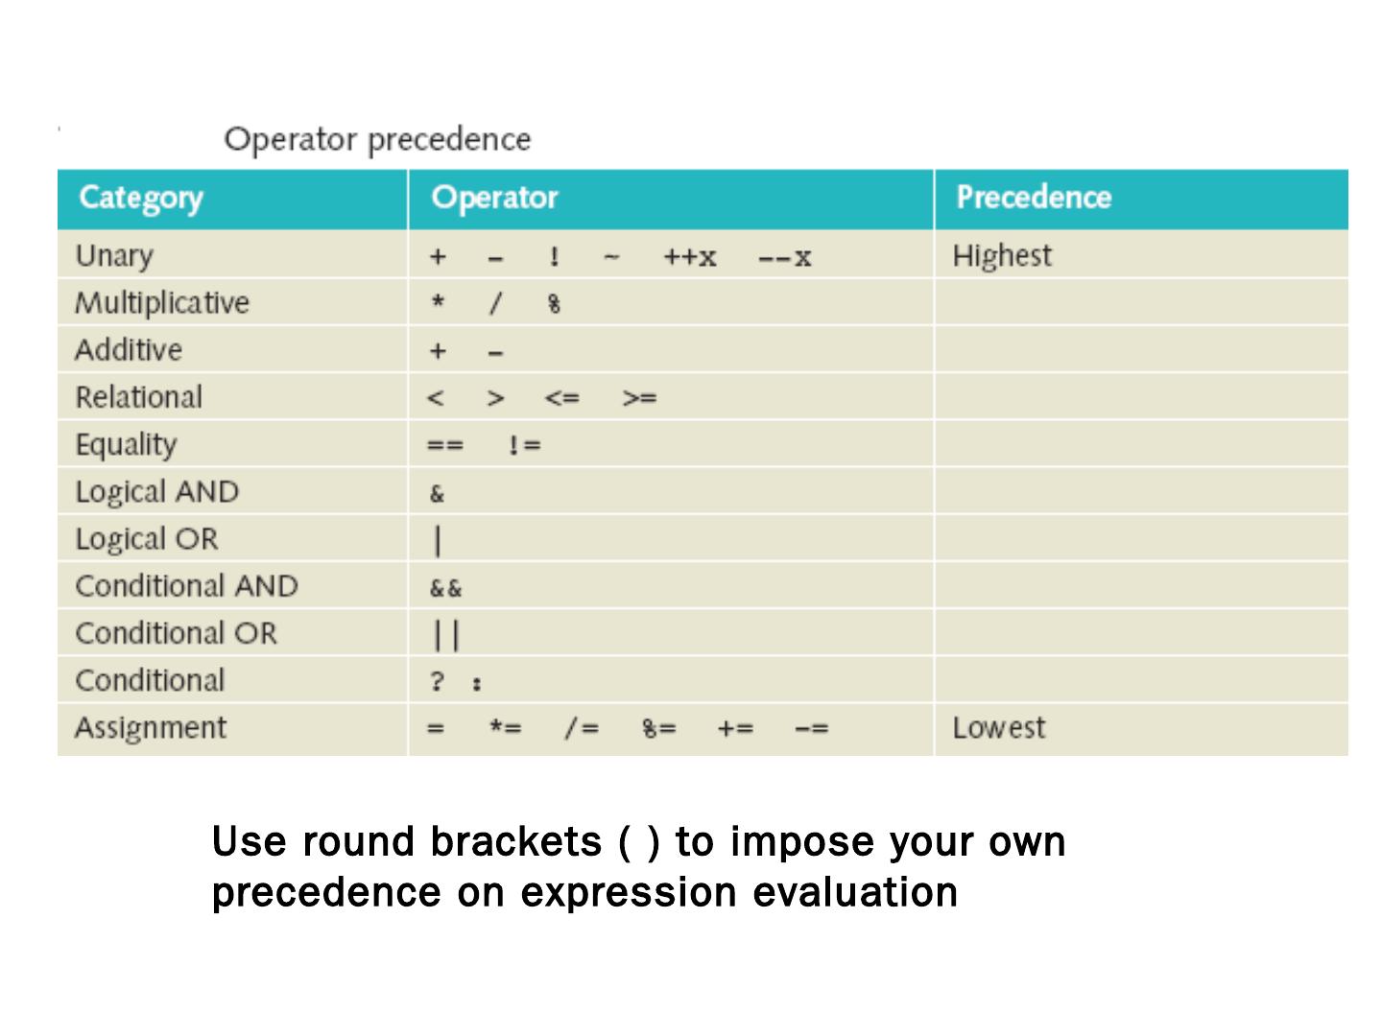Image resolution: width=1382 pixels, height=1036 pixels.
Task: Click the Precedence column header
Action: [1034, 198]
